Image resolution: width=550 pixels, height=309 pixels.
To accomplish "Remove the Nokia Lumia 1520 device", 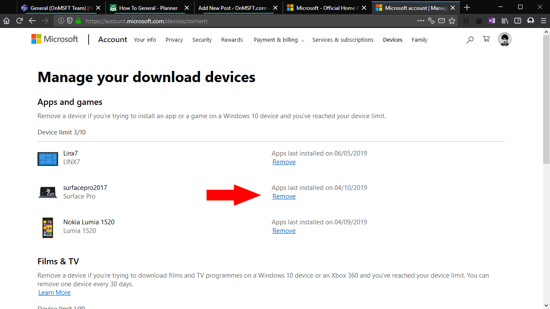I will tap(284, 231).
